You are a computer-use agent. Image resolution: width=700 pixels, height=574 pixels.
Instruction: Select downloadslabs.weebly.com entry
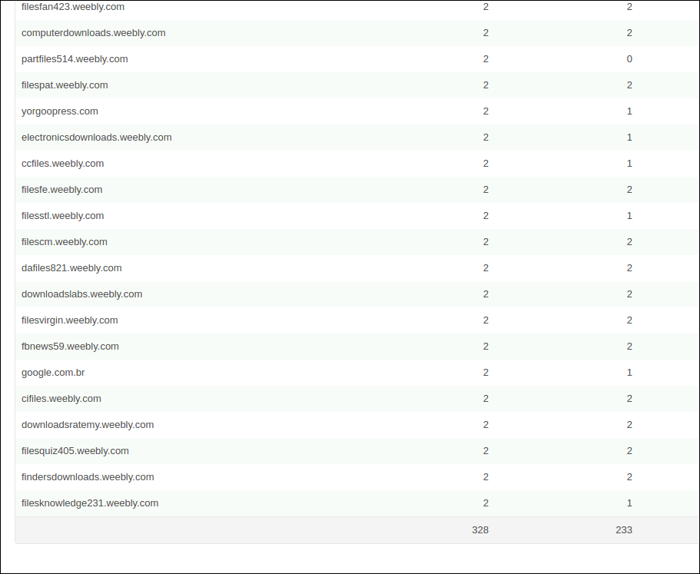[81, 294]
